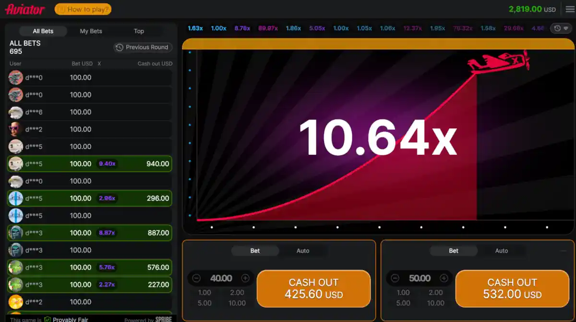Image resolution: width=576 pixels, height=322 pixels.
Task: Click plus icon beside 40.00 bet amount
Action: 245,278
